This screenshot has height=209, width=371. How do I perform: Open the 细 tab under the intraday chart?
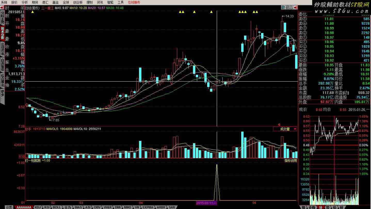point(304,207)
